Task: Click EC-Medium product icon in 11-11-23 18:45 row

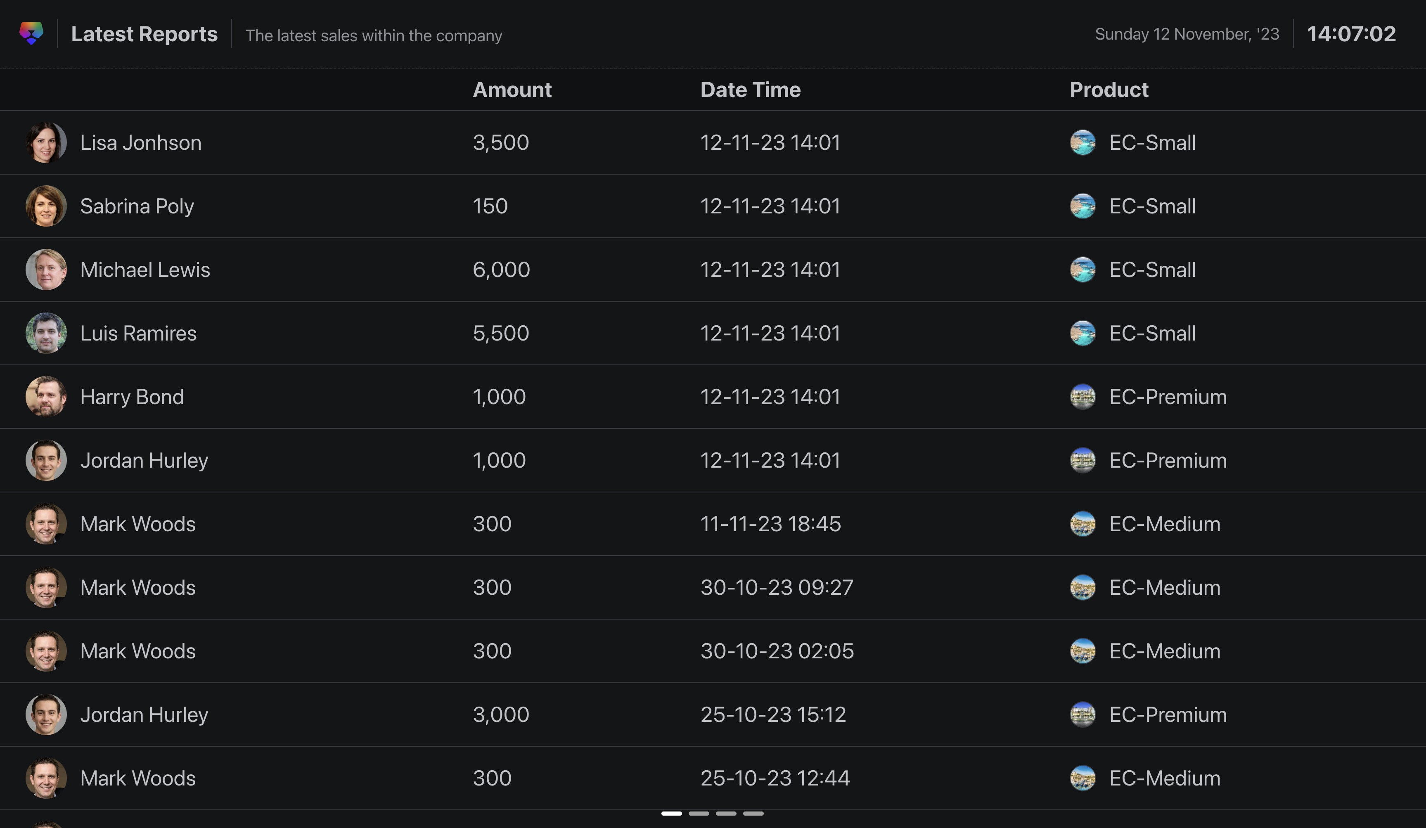Action: point(1083,524)
